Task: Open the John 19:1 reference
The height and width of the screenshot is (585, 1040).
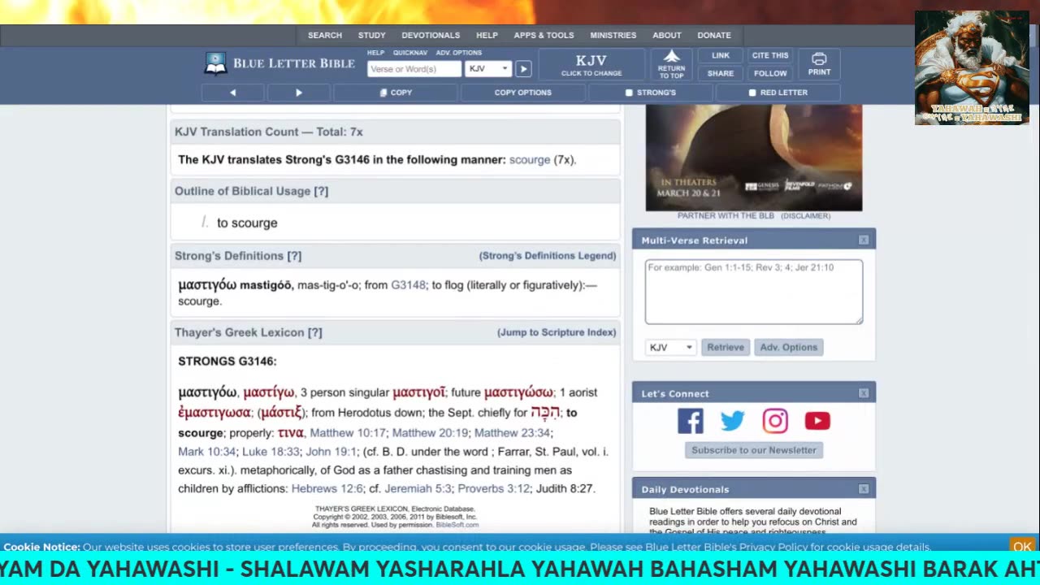Action: [x=330, y=452]
